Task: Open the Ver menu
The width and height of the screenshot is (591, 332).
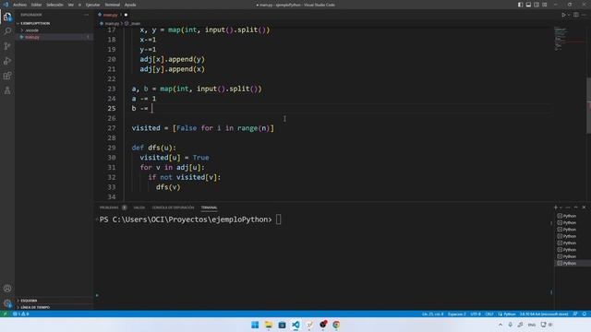Action: point(70,5)
